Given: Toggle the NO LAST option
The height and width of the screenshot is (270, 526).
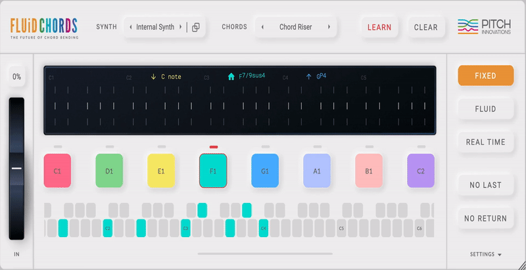Looking at the screenshot, I should 485,185.
